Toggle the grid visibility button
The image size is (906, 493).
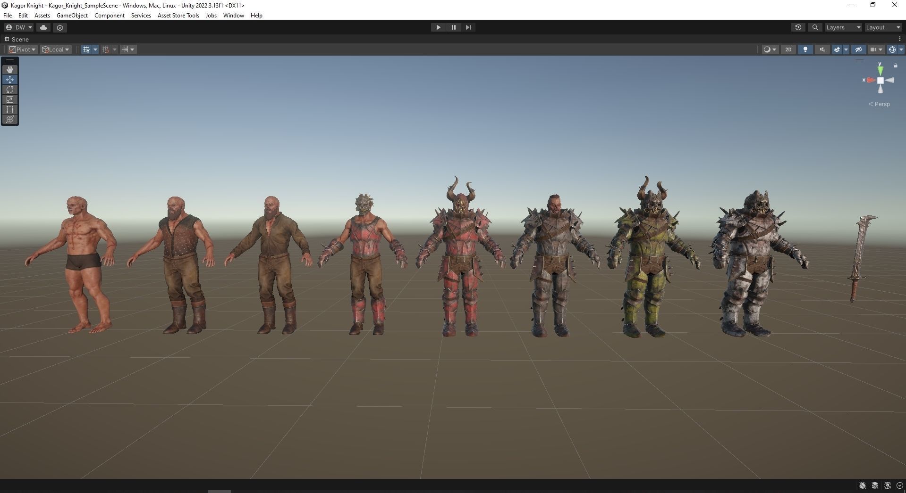coord(86,49)
